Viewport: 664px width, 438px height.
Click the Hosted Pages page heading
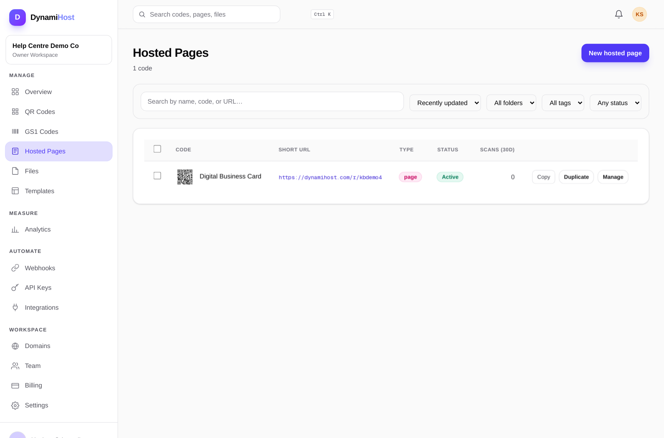[x=170, y=53]
